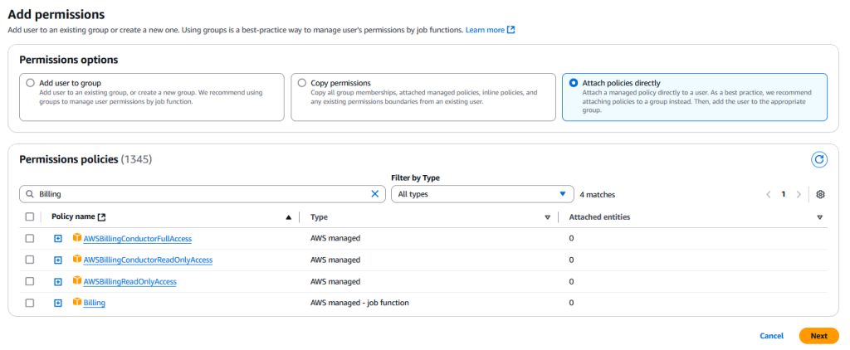Go to previous page of policies
Viewport: 850px width, 350px height.
pos(768,195)
